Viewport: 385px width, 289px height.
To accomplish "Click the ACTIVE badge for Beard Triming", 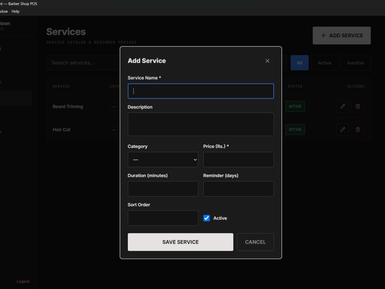I will [295, 106].
